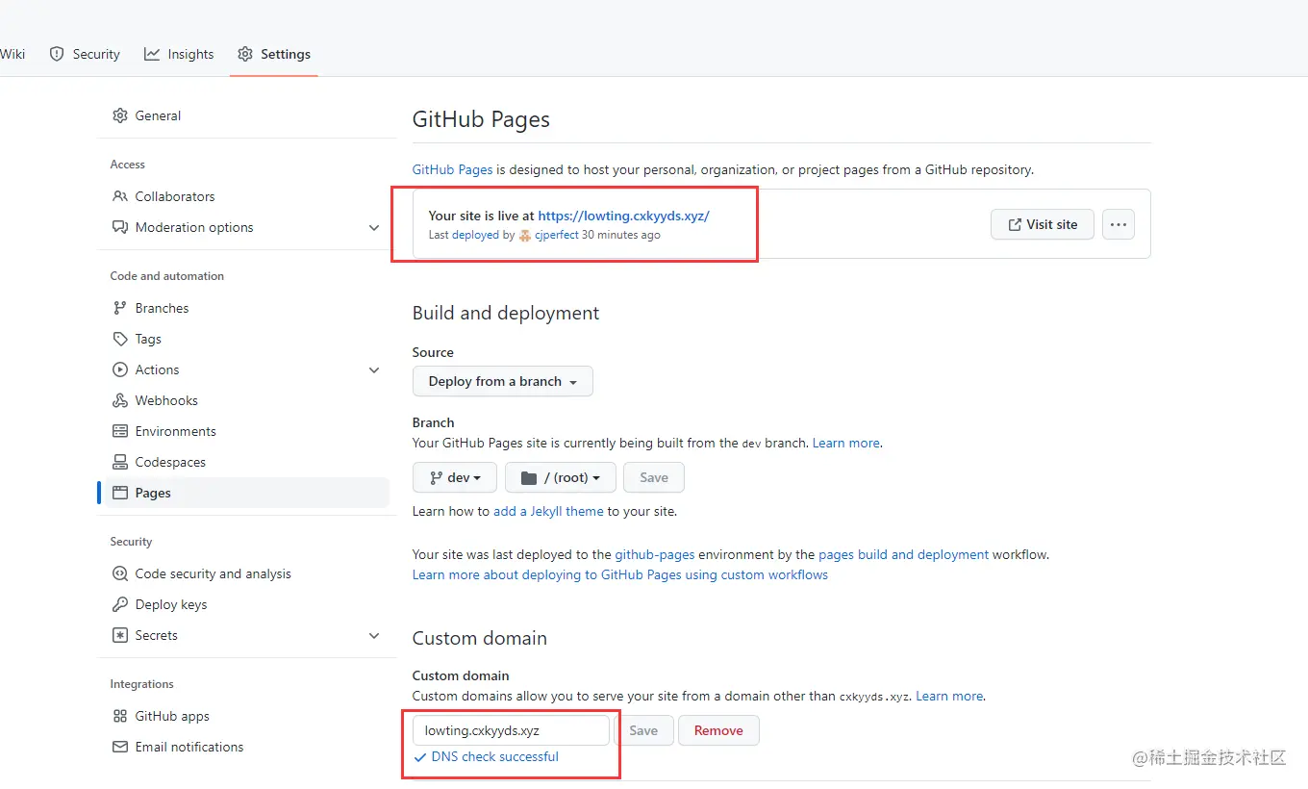Click the deployed link in status box

(x=475, y=235)
